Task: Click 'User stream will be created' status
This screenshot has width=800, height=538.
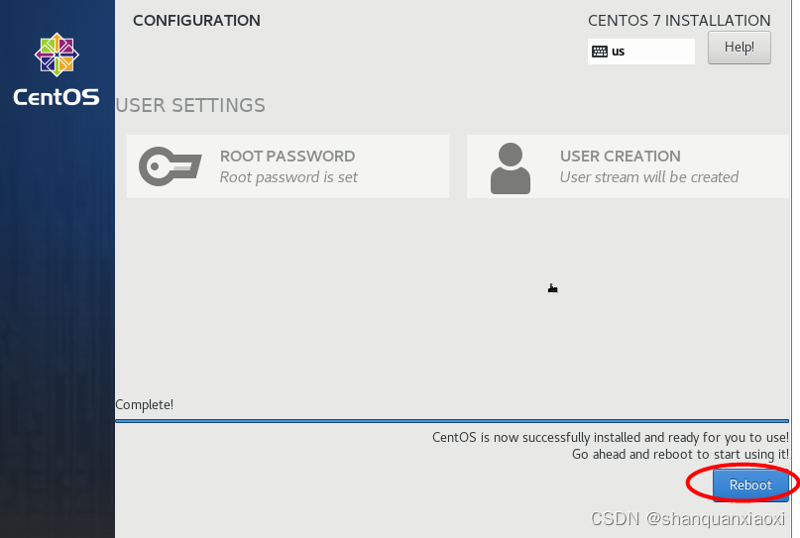Action: coord(649,177)
